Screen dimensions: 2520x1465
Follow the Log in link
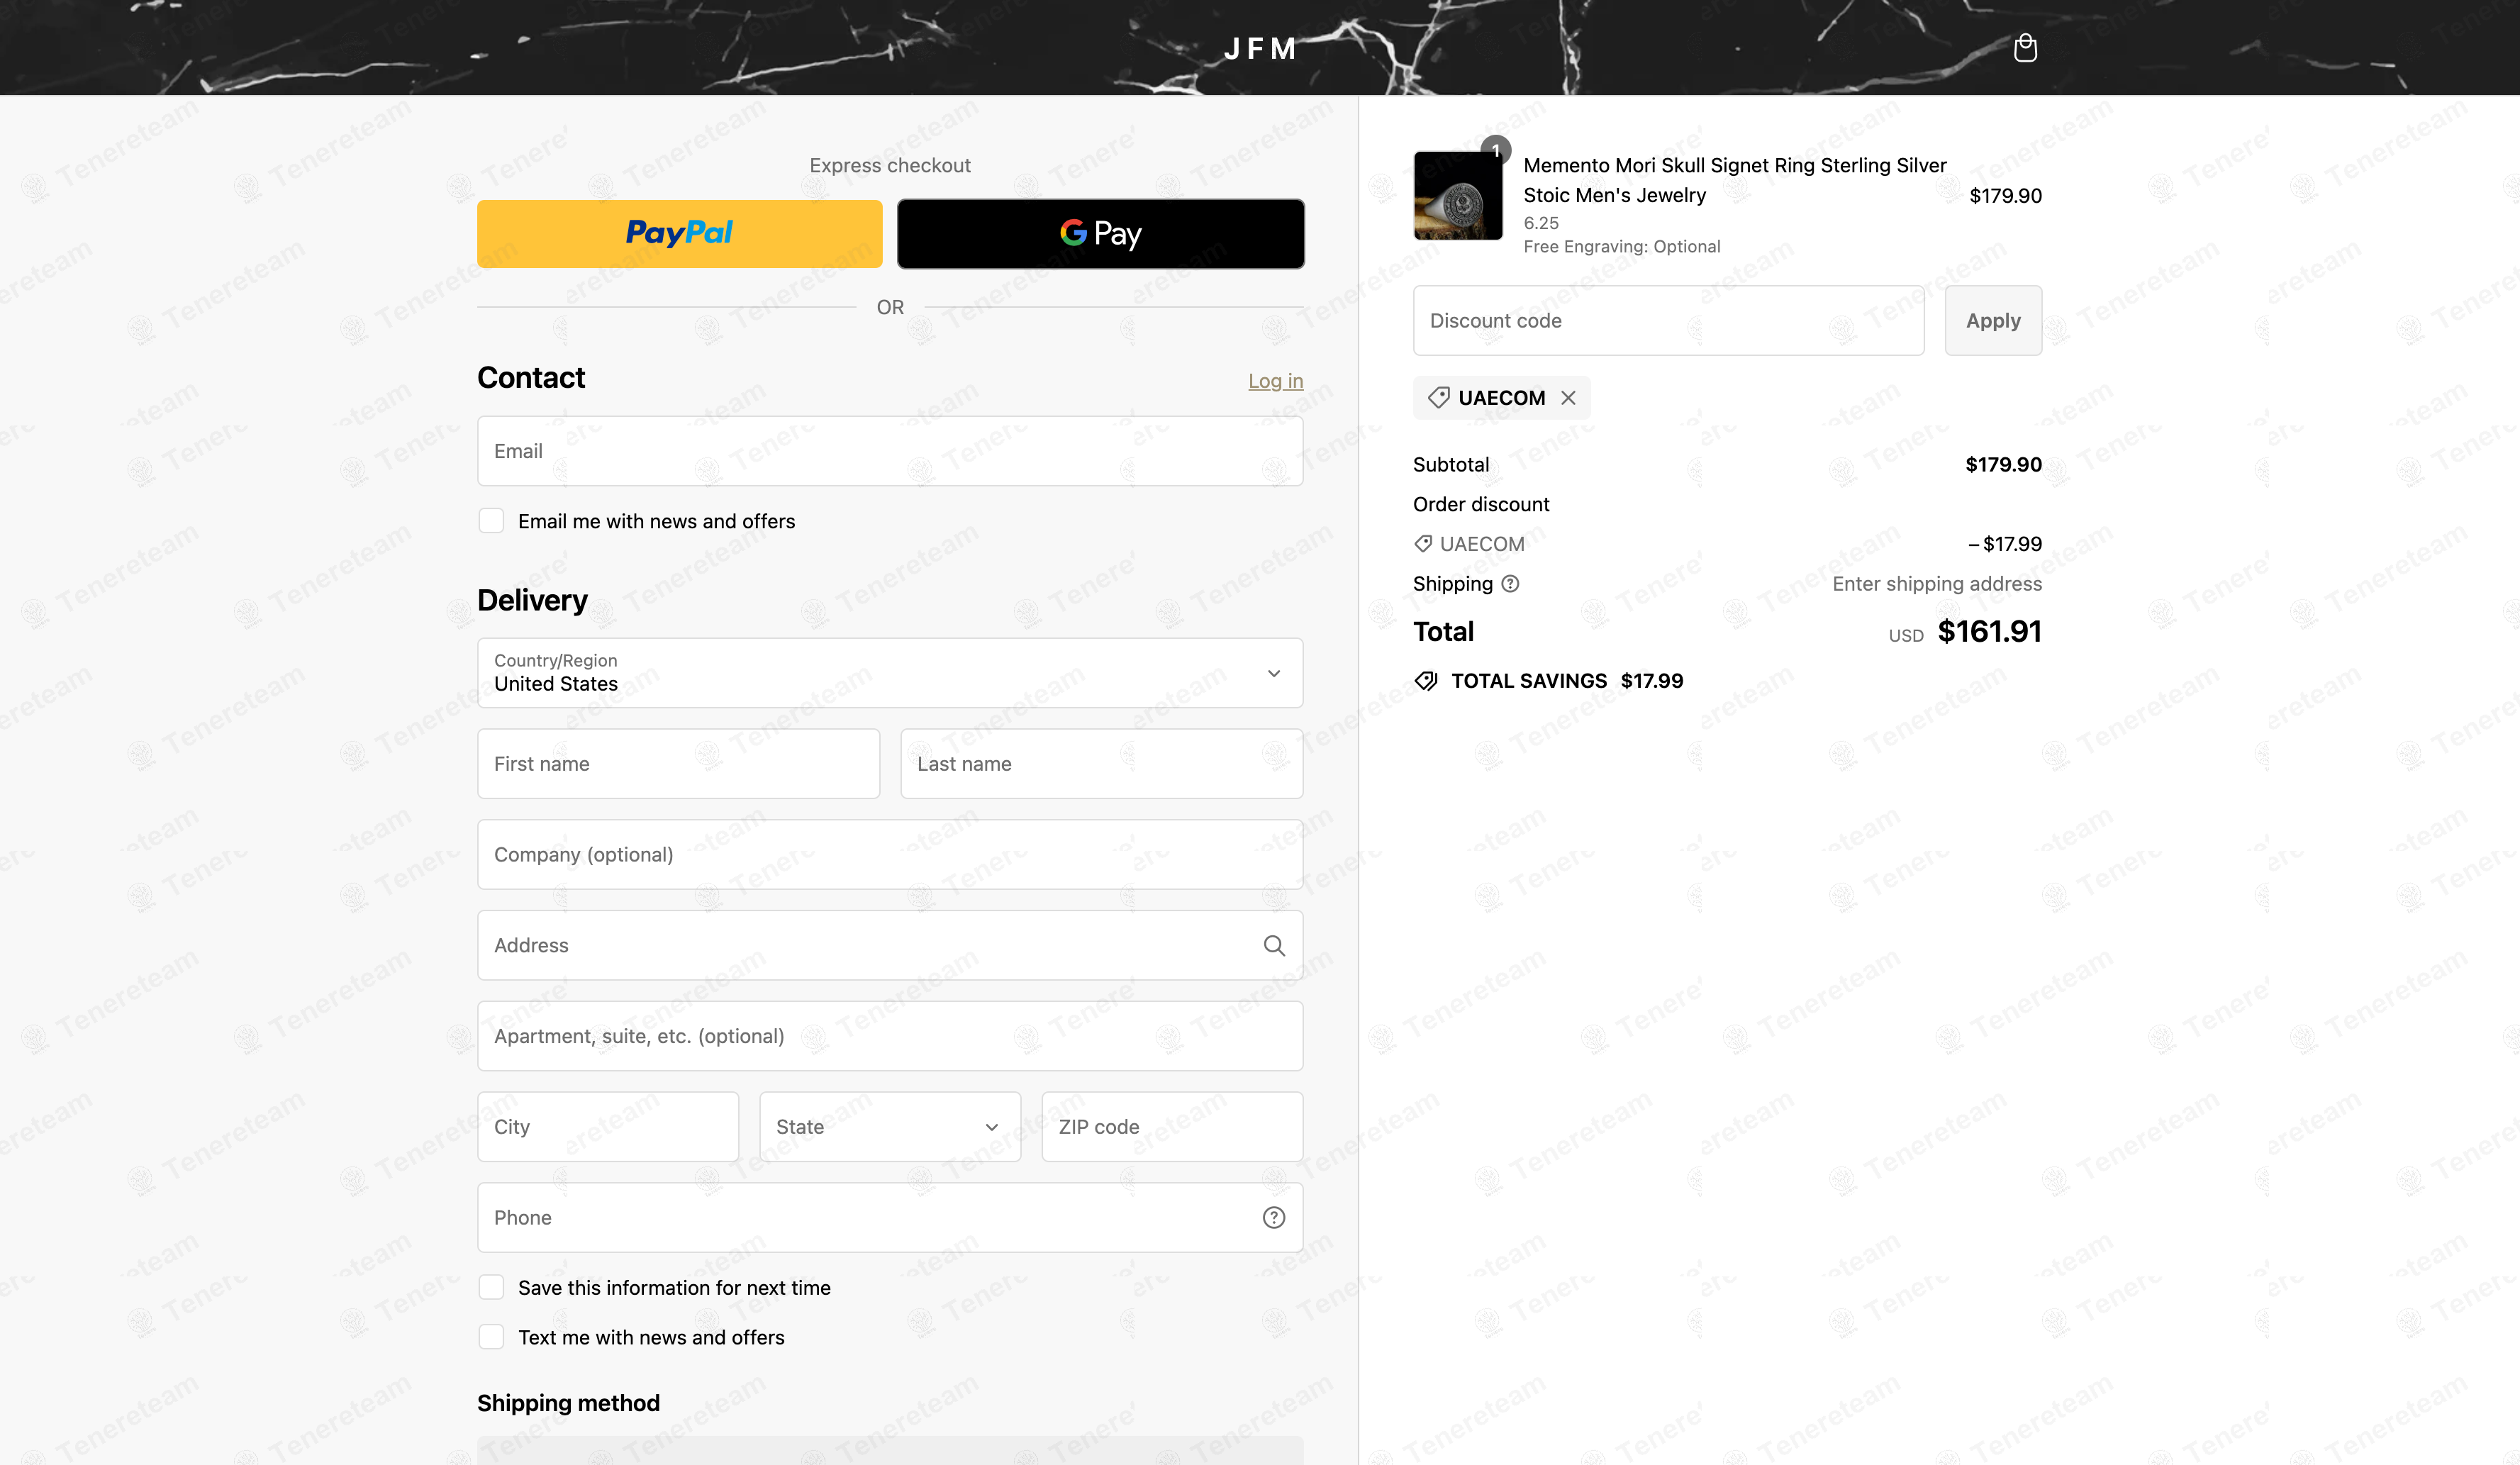click(1275, 380)
